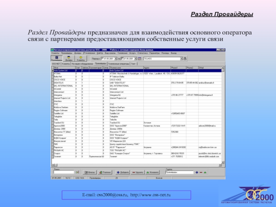
Task: Click the green triangle icon next to Группа
Action: [205, 172]
